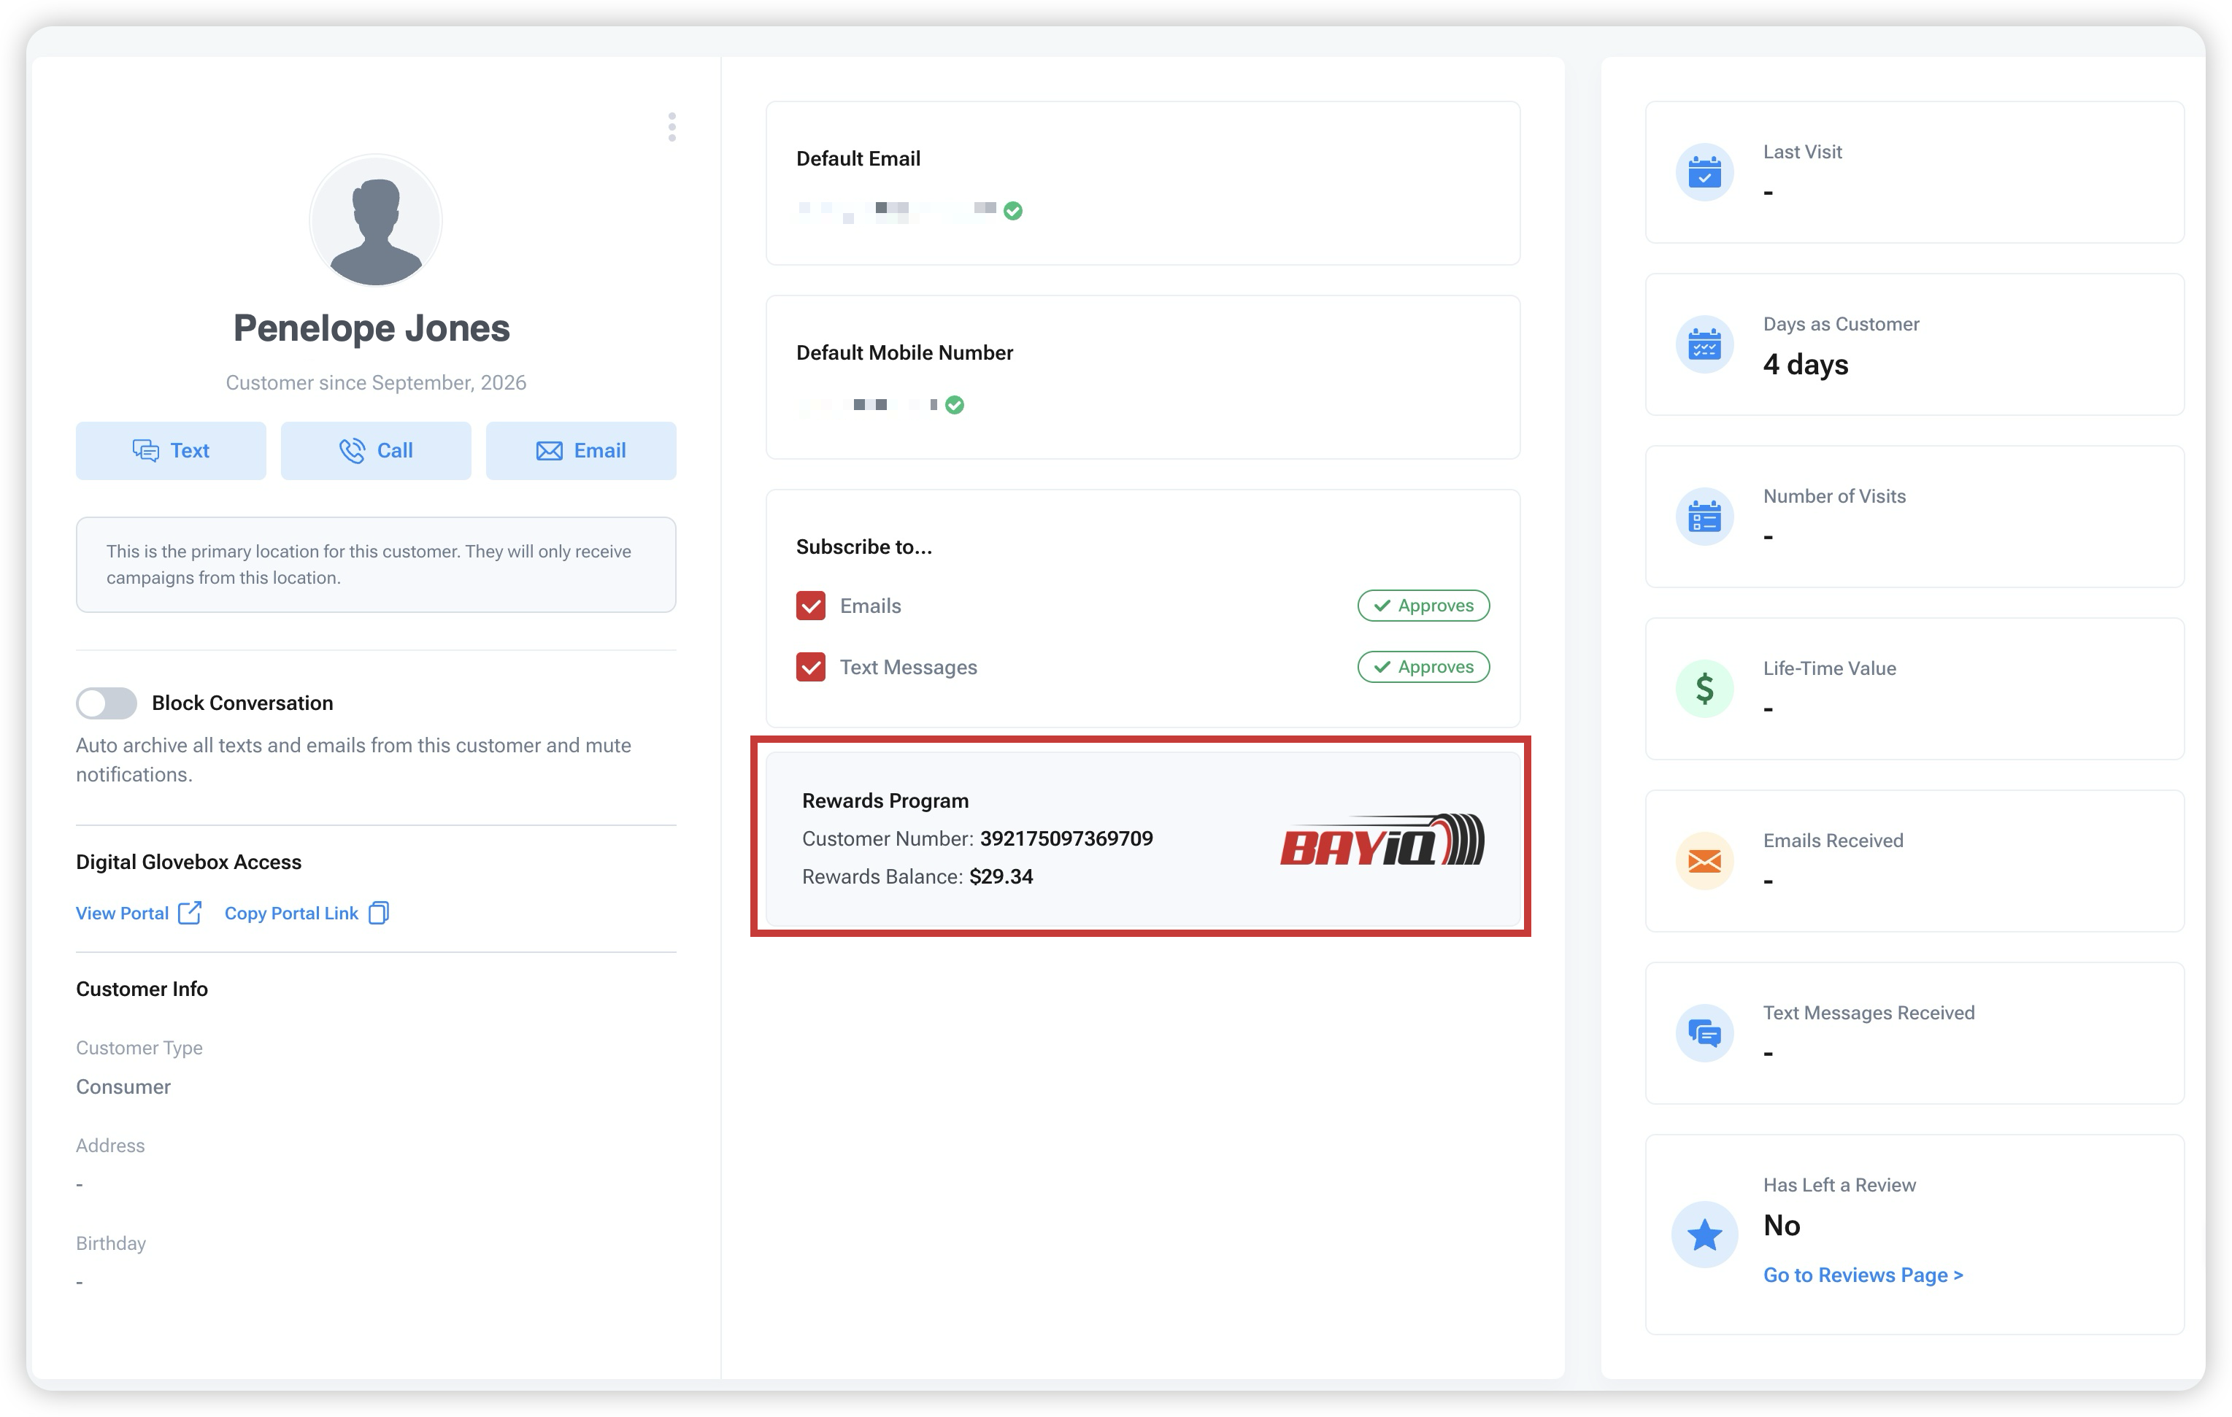Click the default email verified checkmark
2232x1417 pixels.
tap(1013, 212)
